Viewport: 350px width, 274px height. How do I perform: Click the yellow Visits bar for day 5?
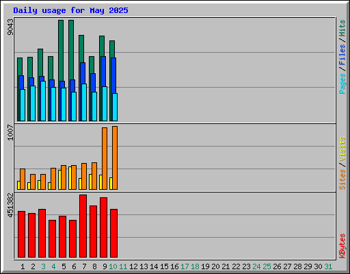59,179
